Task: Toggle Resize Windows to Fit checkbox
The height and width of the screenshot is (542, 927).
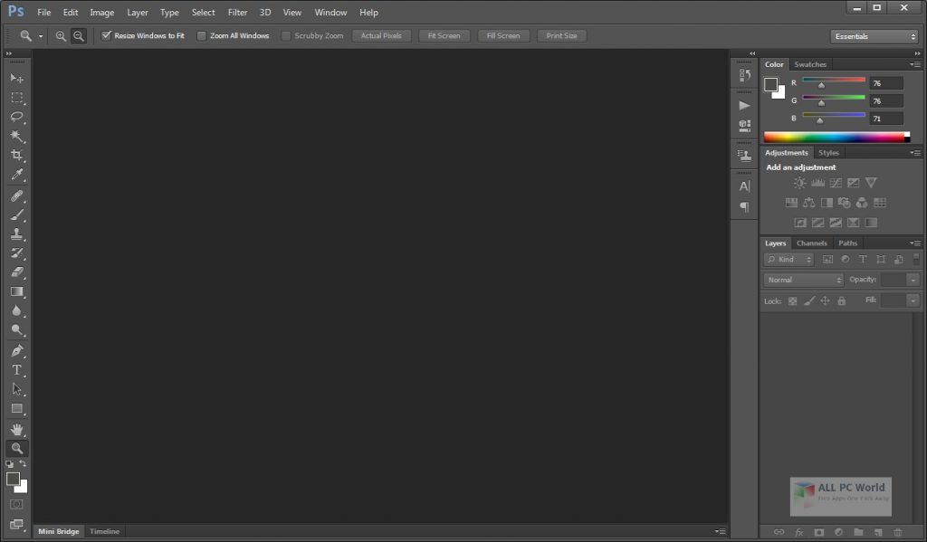Action: click(x=107, y=35)
